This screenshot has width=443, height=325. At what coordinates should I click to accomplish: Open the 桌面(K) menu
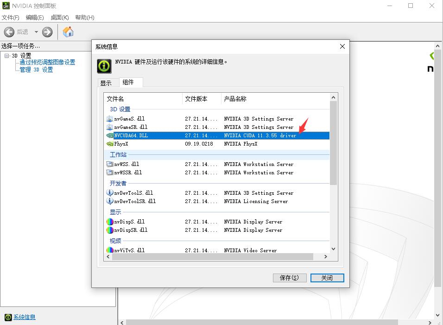tap(60, 18)
